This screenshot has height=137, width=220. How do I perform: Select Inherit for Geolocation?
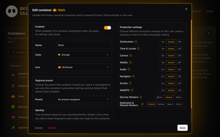coord(171,42)
